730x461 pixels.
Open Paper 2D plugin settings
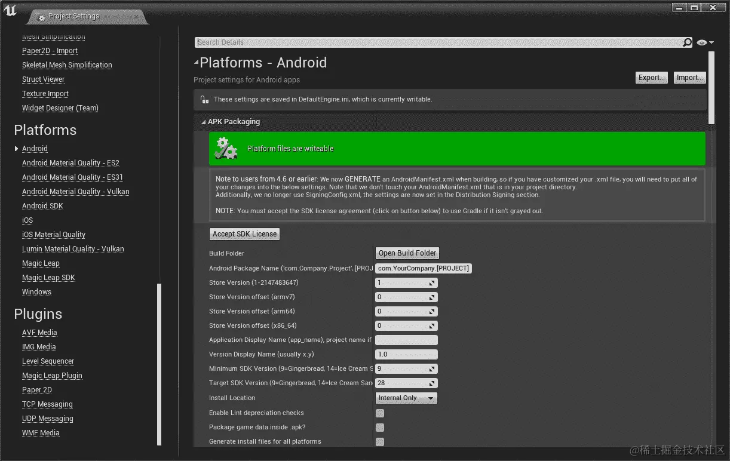click(37, 390)
